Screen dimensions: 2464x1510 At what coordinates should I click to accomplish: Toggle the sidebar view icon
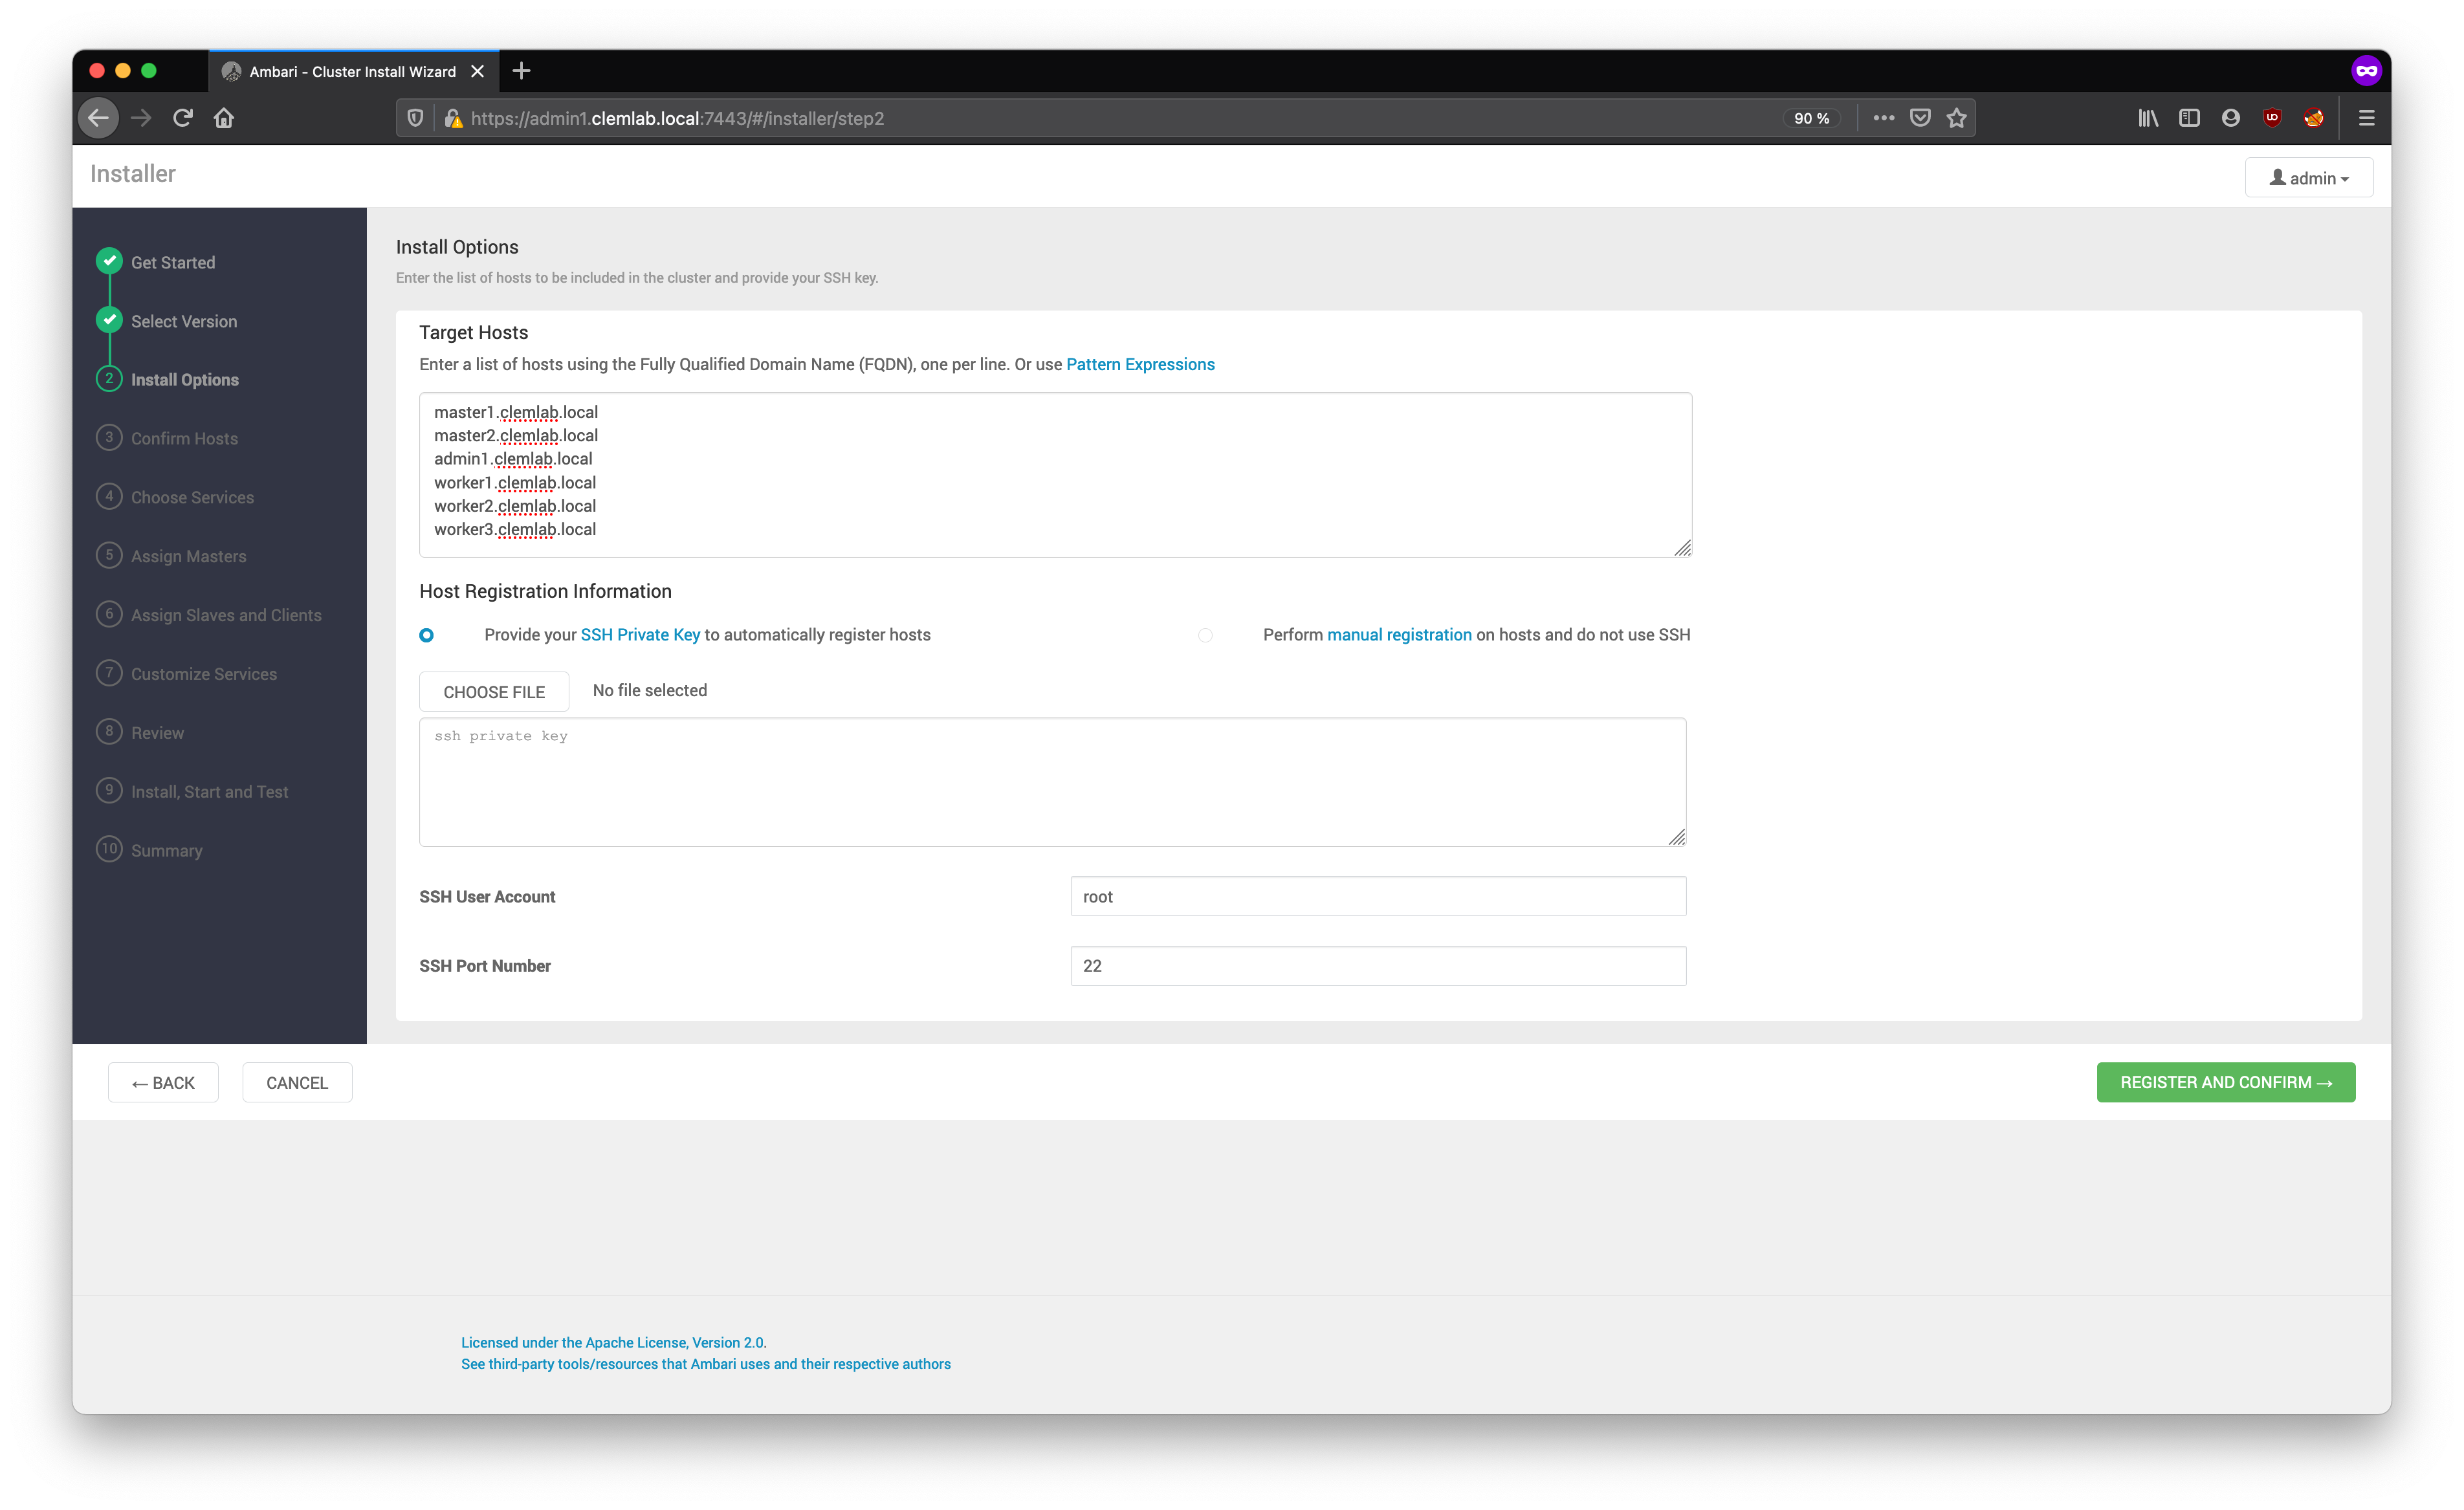2189,118
